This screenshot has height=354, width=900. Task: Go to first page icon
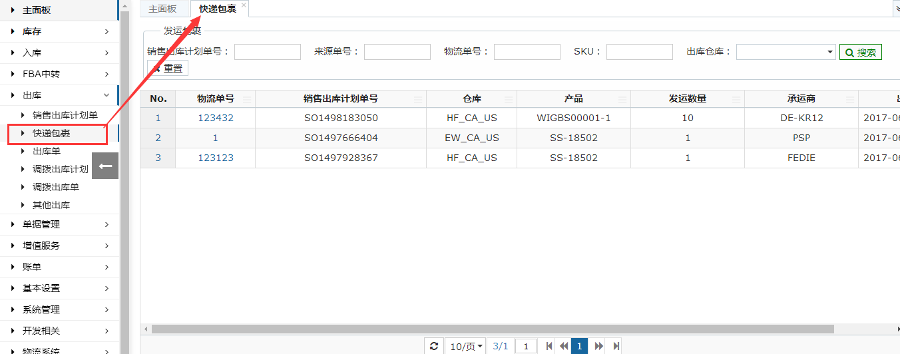click(549, 346)
